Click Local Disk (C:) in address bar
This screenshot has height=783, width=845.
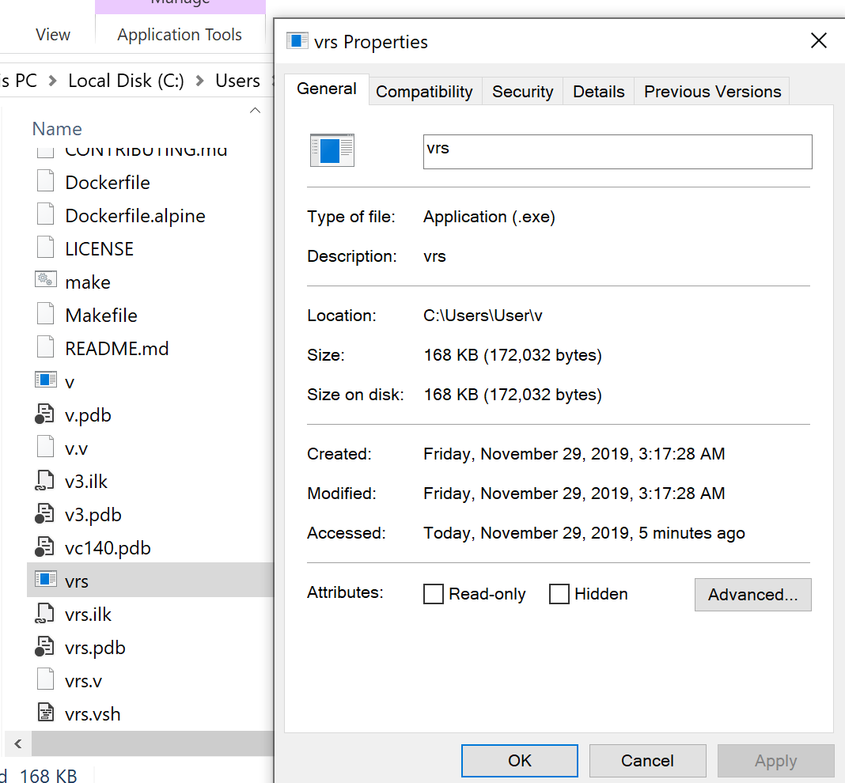[126, 81]
